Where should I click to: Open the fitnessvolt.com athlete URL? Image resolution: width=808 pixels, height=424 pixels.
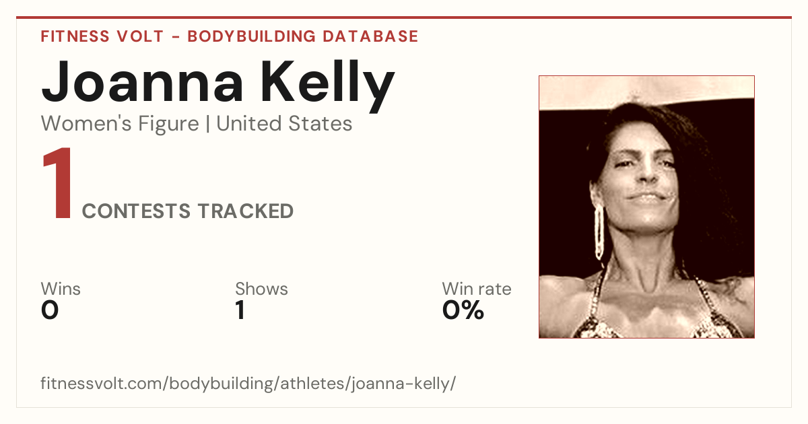click(x=248, y=384)
